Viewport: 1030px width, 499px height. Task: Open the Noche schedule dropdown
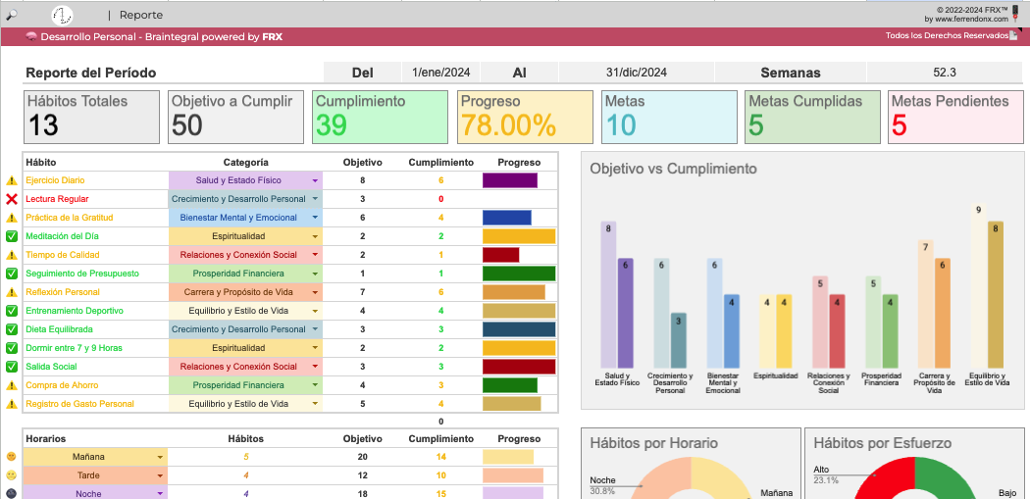160,494
